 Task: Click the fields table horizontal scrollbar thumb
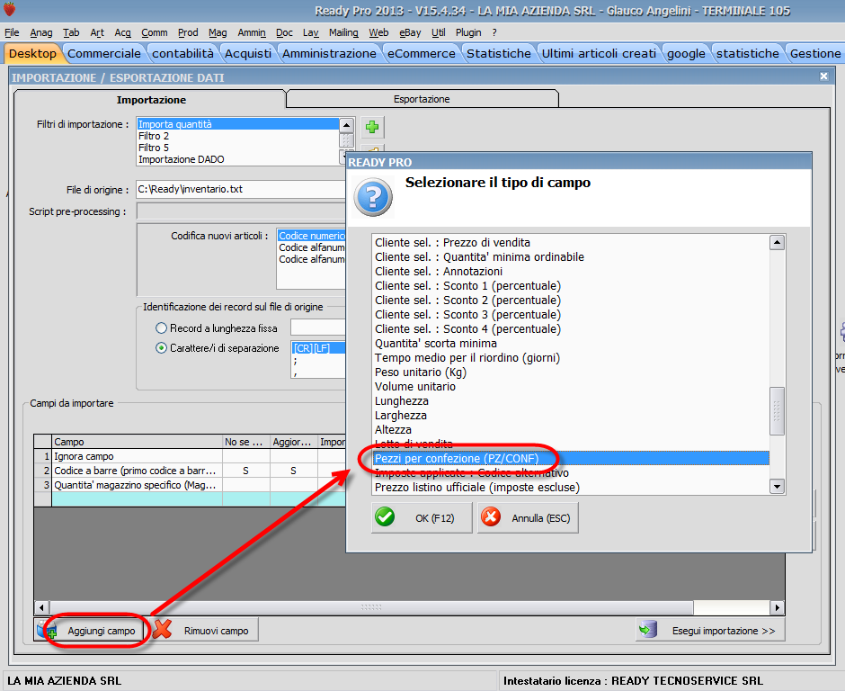pos(371,607)
